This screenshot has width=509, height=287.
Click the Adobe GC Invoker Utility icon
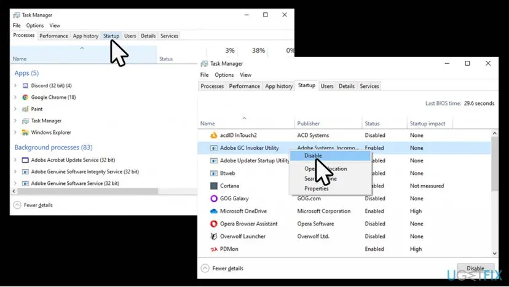tap(213, 148)
